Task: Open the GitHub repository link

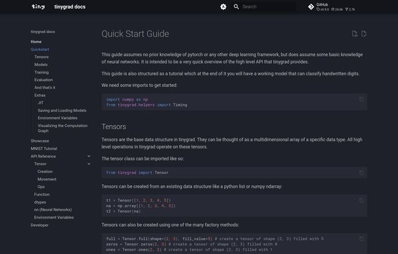Action: click(x=331, y=7)
